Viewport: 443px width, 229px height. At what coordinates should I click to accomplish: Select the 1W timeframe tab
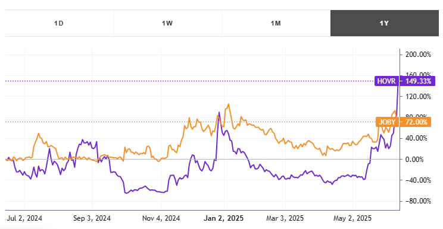pyautogui.click(x=167, y=23)
